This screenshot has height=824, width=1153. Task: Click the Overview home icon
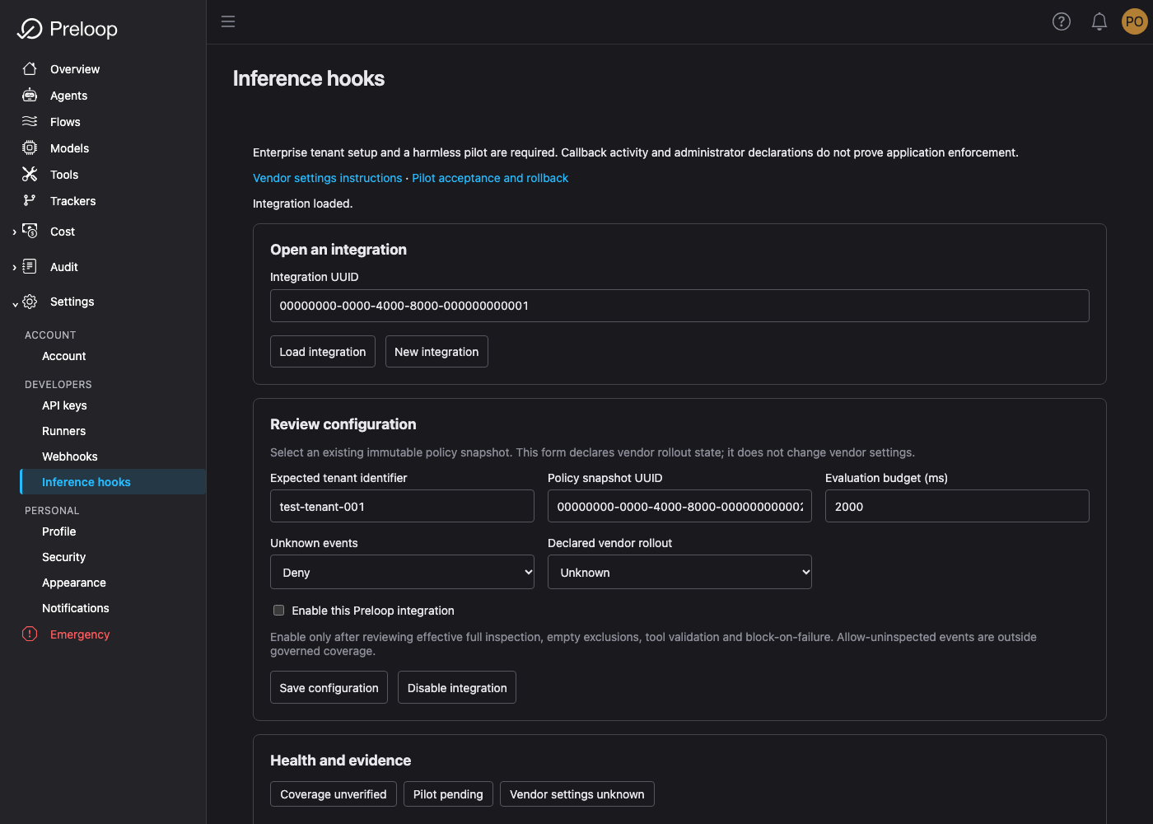click(x=30, y=69)
